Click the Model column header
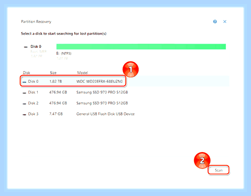The width and height of the screenshot is (251, 196). click(83, 73)
